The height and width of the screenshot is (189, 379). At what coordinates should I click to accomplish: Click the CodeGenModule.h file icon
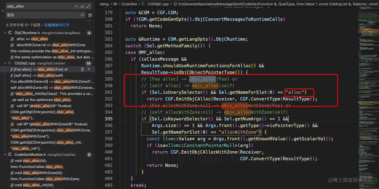click(10, 154)
